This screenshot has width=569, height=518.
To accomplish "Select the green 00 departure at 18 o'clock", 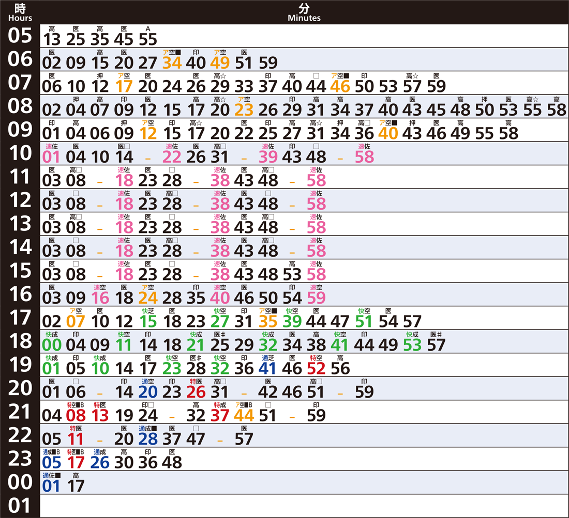I will coord(52,344).
